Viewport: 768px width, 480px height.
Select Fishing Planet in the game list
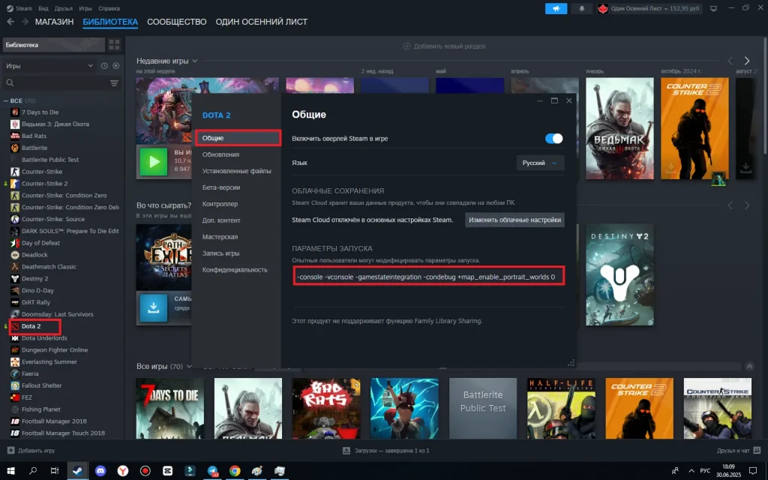tap(41, 409)
